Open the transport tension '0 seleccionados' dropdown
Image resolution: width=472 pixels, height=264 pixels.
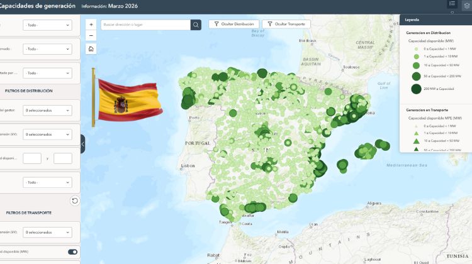47,232
